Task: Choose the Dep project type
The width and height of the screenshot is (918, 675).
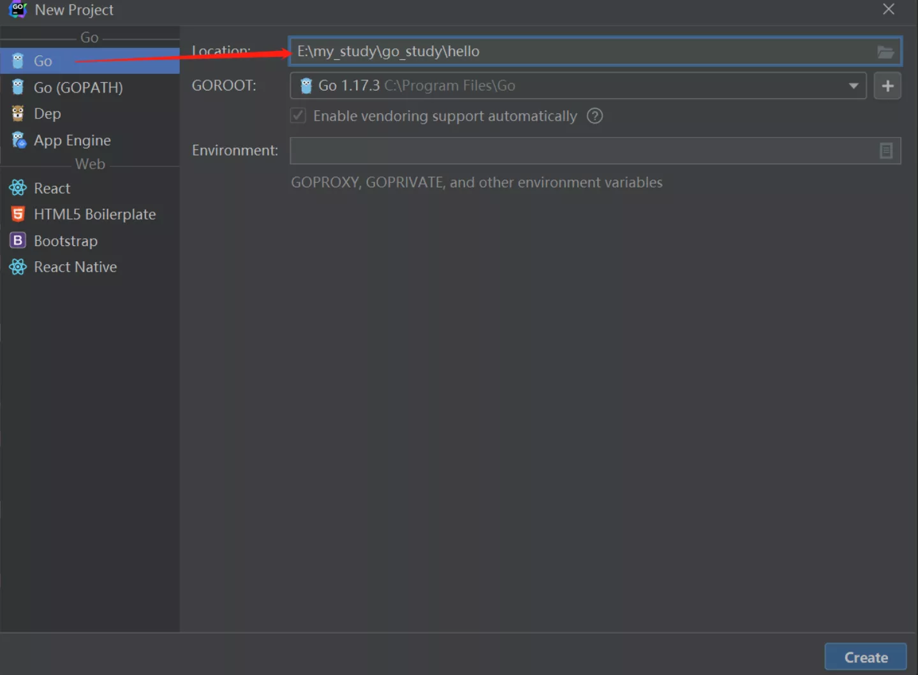Action: (x=89, y=113)
